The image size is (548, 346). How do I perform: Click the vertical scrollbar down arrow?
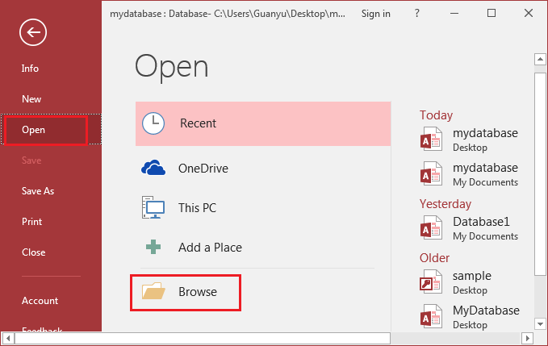click(540, 323)
